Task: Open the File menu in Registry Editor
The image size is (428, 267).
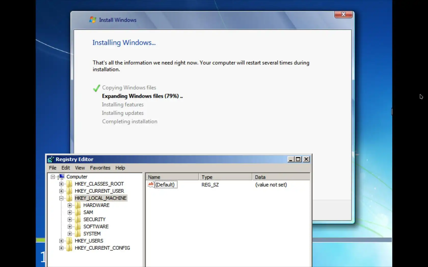Action: coord(53,168)
